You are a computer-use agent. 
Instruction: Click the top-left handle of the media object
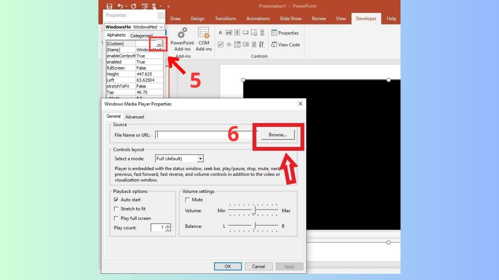[x=243, y=80]
